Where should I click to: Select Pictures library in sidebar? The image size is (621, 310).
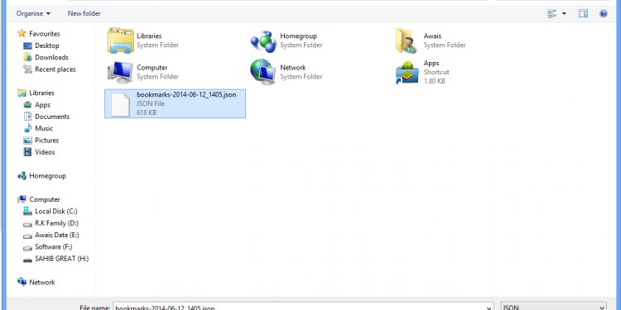click(x=41, y=141)
